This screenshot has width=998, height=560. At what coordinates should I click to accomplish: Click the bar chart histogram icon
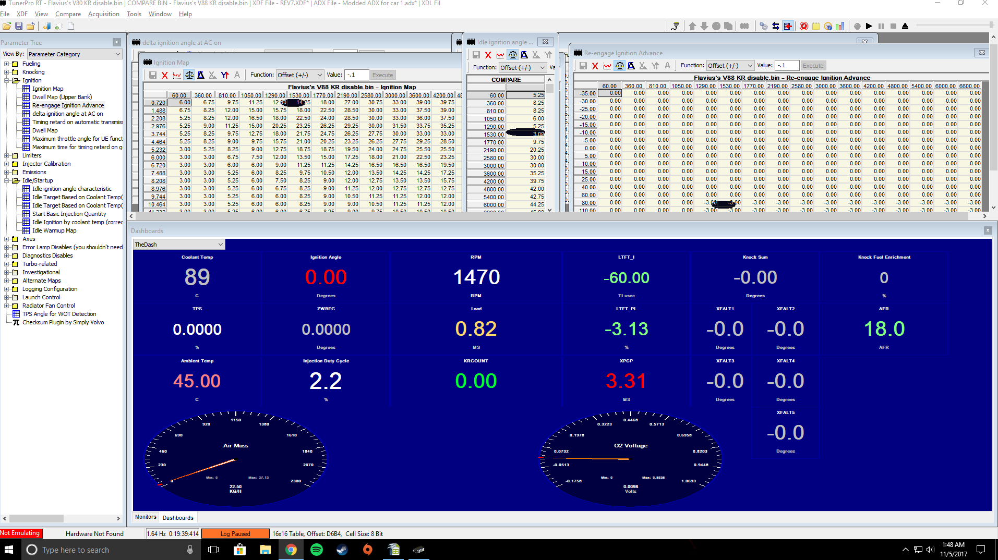pos(840,26)
